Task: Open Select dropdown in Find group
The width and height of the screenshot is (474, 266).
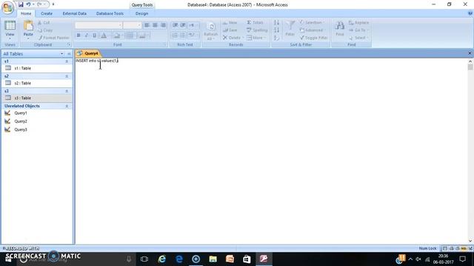Action: (358, 38)
